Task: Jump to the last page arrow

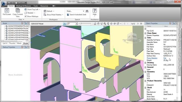Action: pos(141,24)
